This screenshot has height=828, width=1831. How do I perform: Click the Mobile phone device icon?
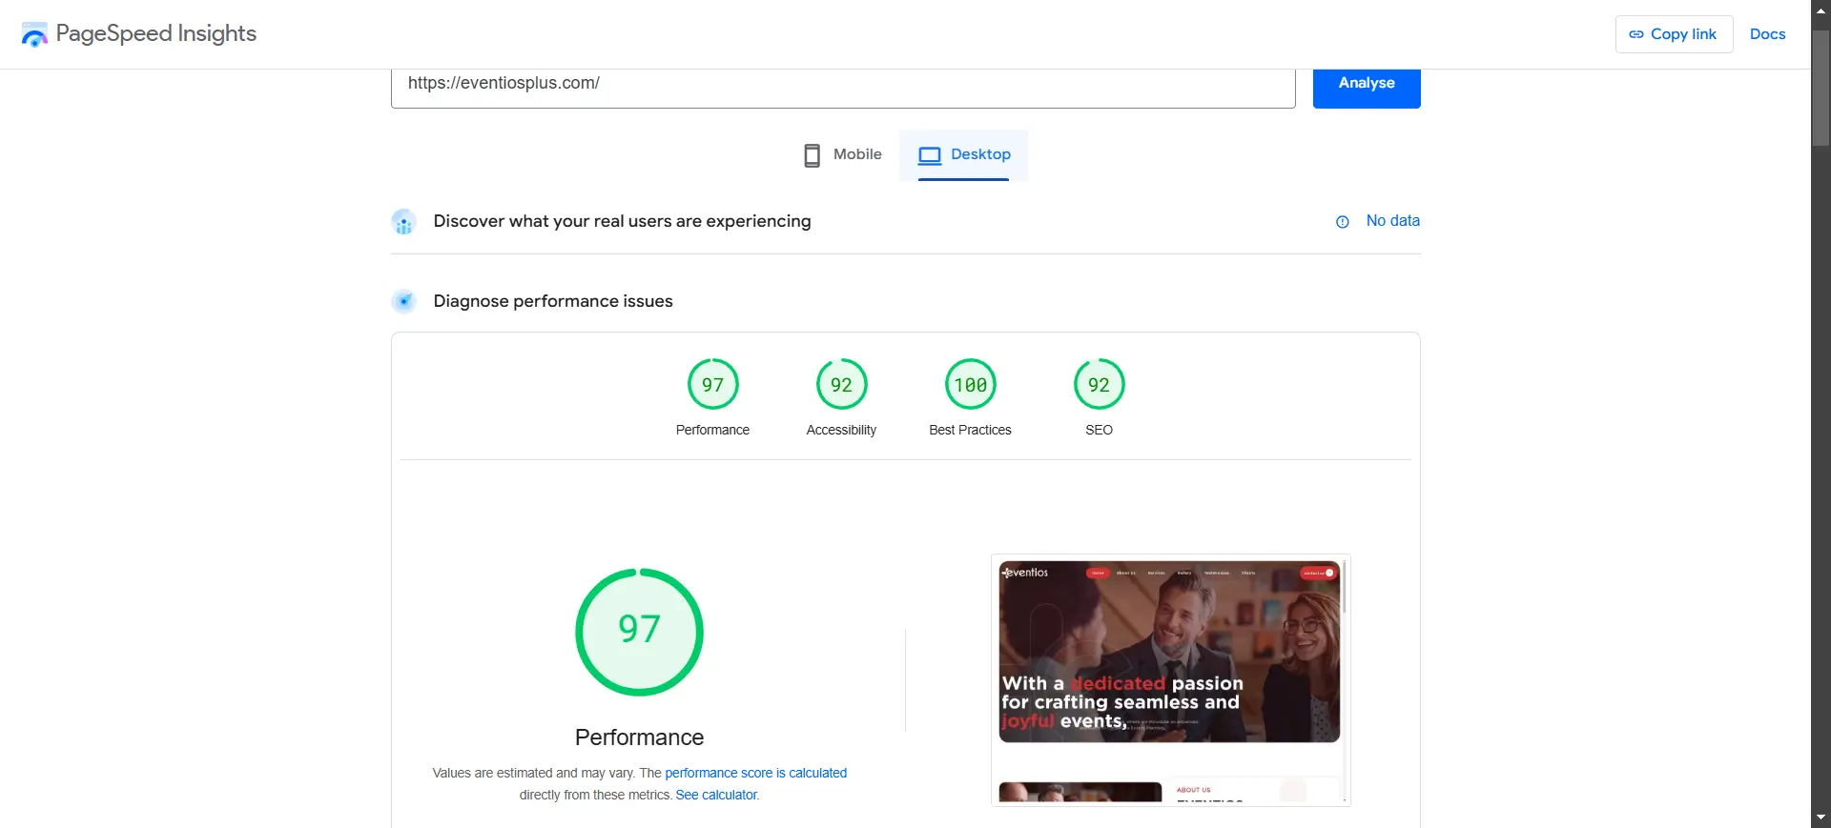pos(812,155)
